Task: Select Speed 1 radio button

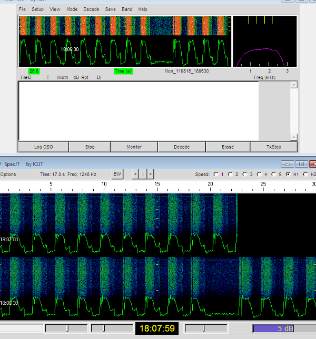Action: [x=215, y=174]
